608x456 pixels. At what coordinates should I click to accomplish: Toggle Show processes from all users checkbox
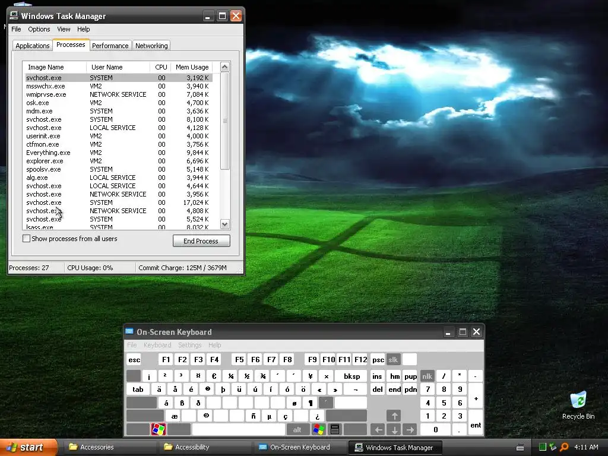click(26, 239)
